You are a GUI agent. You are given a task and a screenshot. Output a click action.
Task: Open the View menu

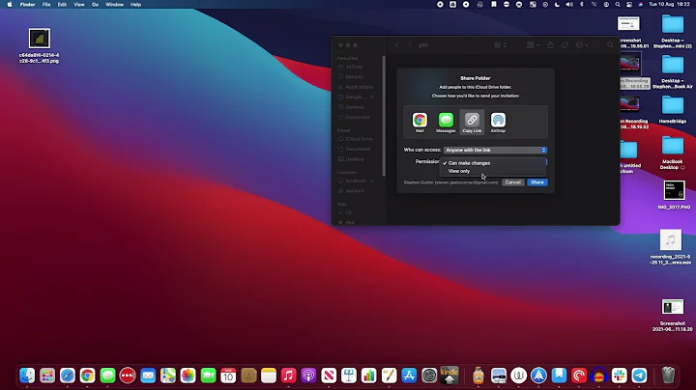point(79,5)
